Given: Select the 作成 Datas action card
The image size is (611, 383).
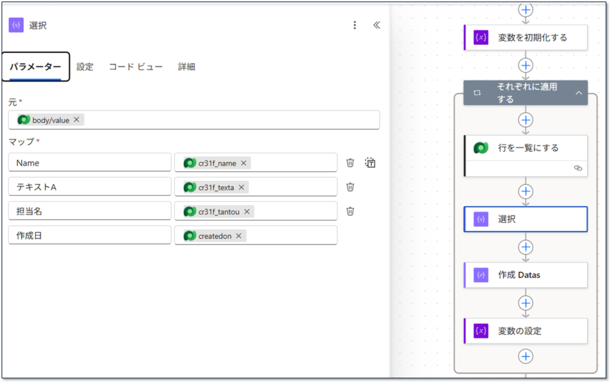Looking at the screenshot, I should click(526, 275).
